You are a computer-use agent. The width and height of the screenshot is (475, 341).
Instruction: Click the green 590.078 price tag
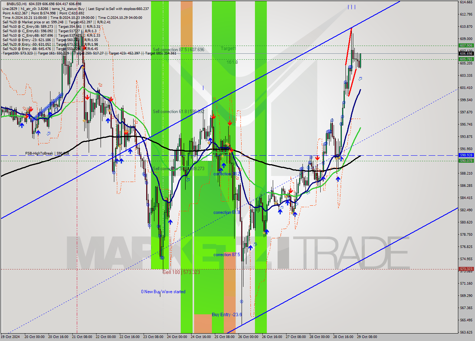[x=466, y=160]
